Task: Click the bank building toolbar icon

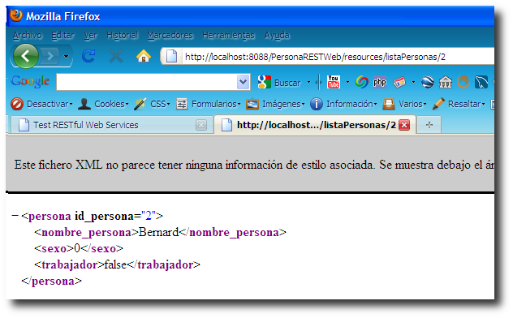Action: coord(446,82)
